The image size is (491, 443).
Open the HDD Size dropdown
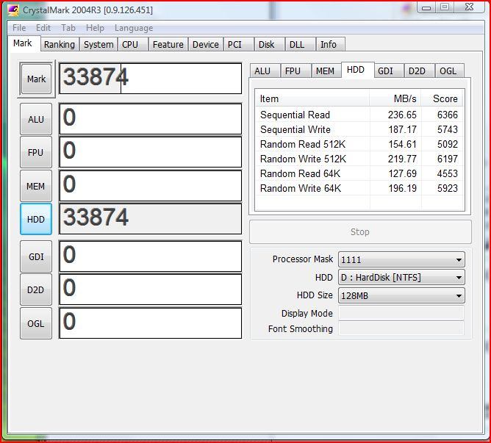pos(401,295)
